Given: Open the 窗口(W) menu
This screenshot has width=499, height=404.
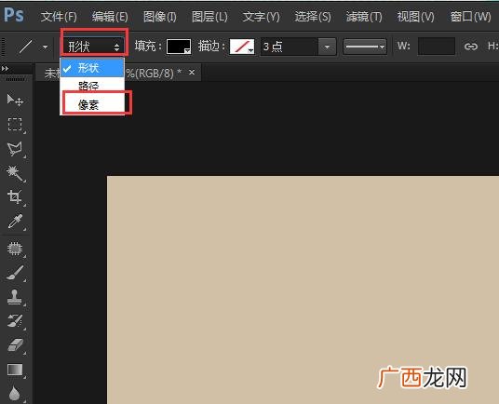Looking at the screenshot, I should click(470, 17).
